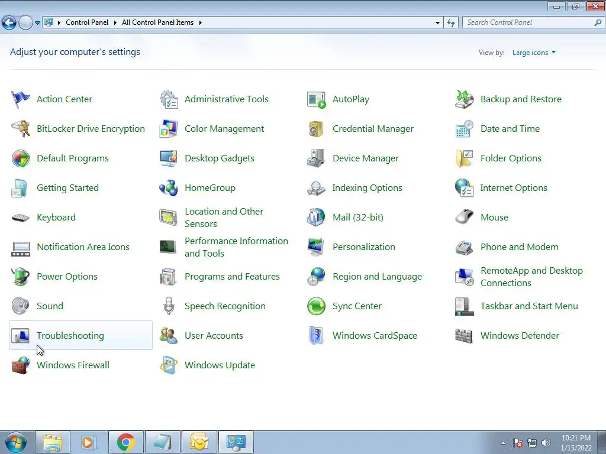Click the Default Programs icon
The width and height of the screenshot is (606, 454).
coord(21,158)
